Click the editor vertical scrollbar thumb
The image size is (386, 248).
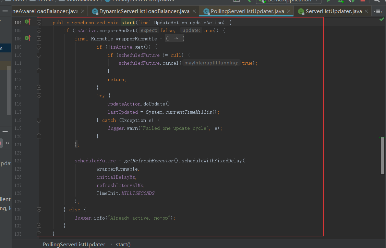383,156
